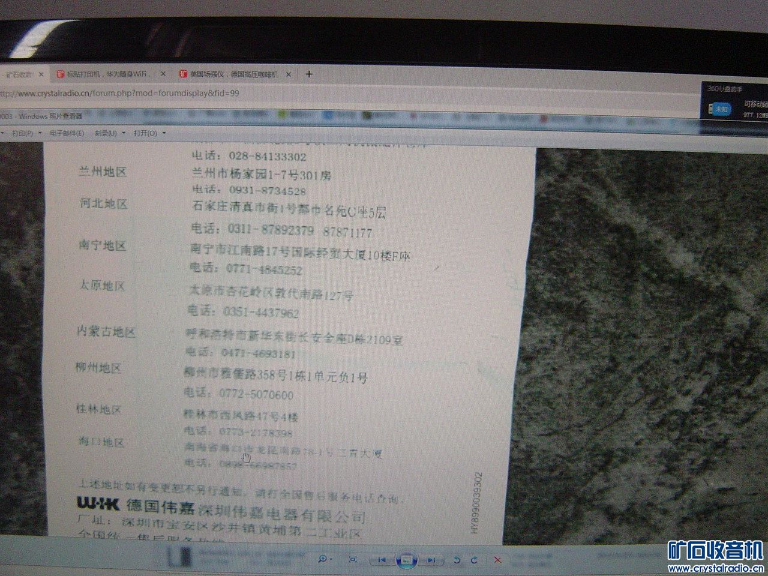Screen dimensions: 768x576
Task: Close the 标贴打印机 browser tab
Action: pyautogui.click(x=163, y=74)
